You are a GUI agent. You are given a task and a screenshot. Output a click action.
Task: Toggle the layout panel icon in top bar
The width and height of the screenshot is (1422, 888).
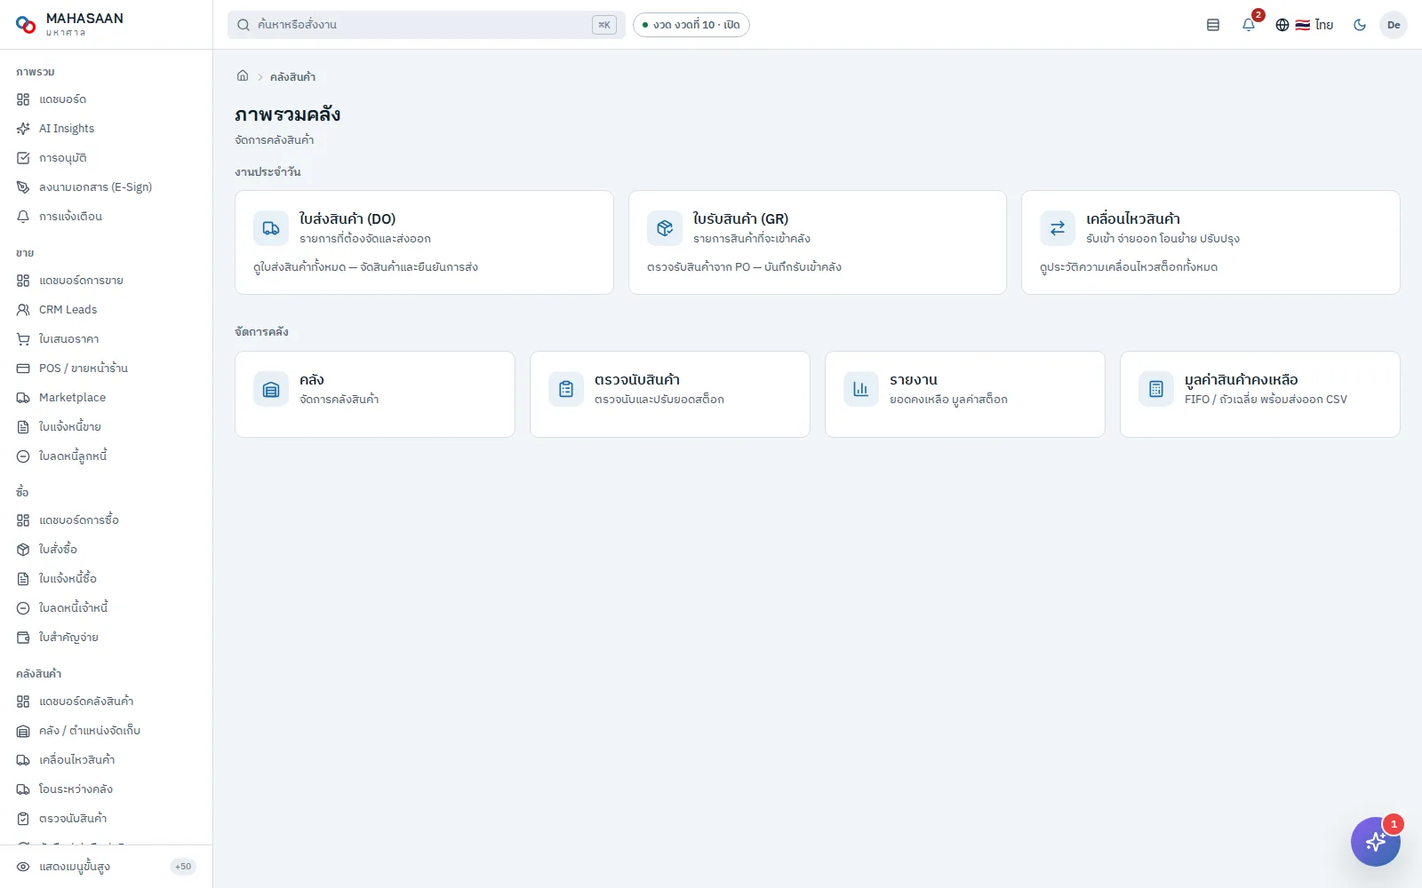tap(1213, 25)
